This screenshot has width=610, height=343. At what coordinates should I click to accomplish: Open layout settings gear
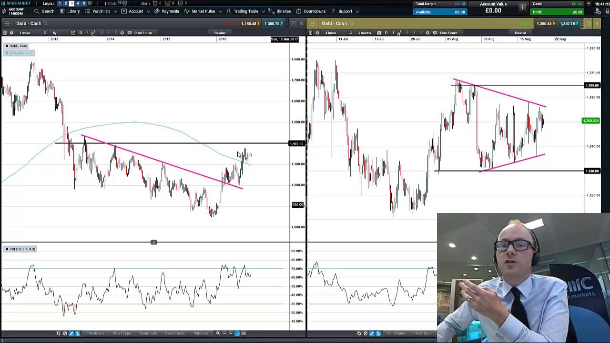pos(90,3)
